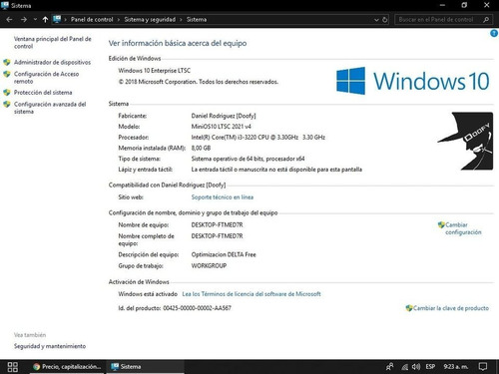Click the search magnifier icon
Viewport: 499px width, 374px height.
coord(486,20)
